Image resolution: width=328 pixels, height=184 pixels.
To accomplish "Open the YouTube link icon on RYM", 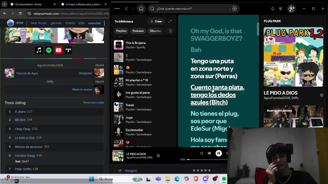I will [58, 50].
